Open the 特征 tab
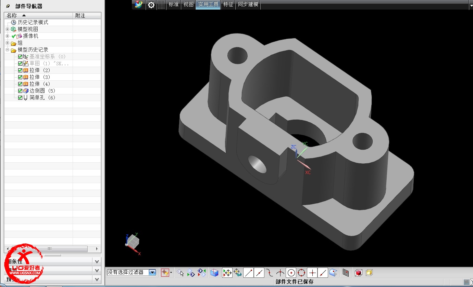Image resolution: width=473 pixels, height=287 pixels. [228, 5]
